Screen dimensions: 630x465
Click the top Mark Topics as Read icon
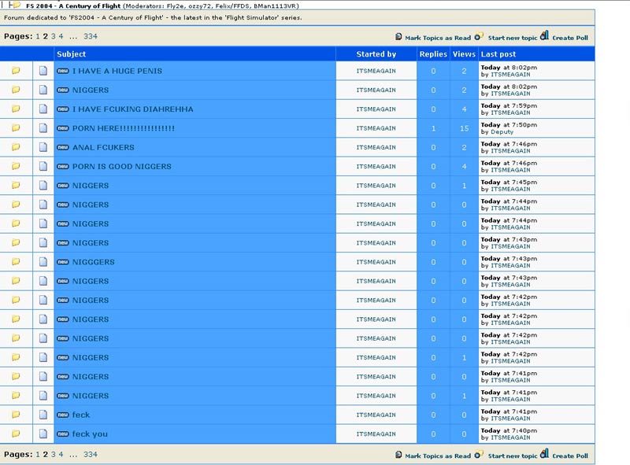click(398, 37)
